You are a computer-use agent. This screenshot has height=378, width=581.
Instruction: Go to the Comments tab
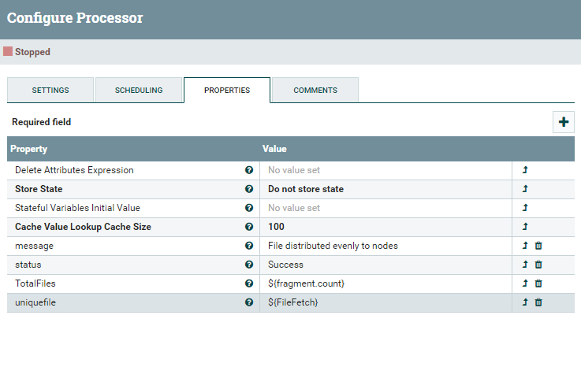coord(315,91)
